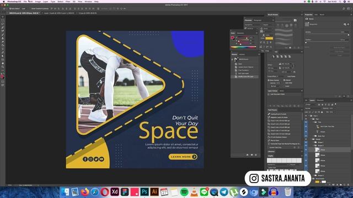The height and width of the screenshot is (198, 353).
Task: Hide the Post 1 group layer
Action: (x=306, y=116)
